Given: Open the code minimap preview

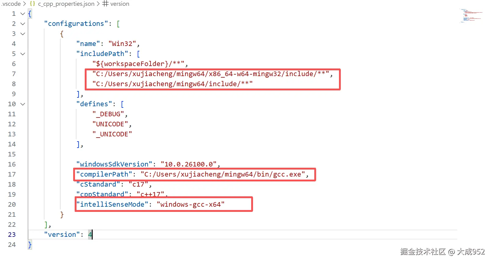Looking at the screenshot, I should pyautogui.click(x=471, y=16).
